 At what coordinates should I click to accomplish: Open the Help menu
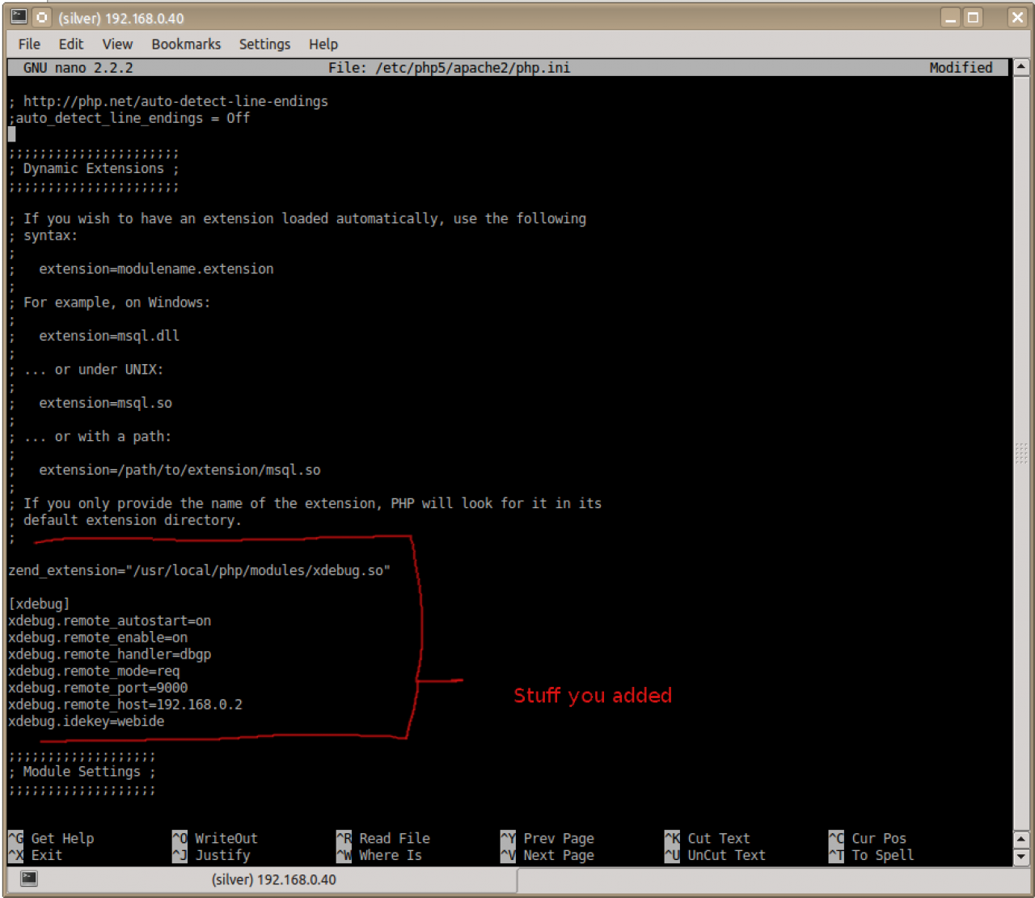323,44
